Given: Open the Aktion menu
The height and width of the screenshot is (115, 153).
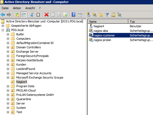Looking at the screenshot, I should tap(17, 8).
